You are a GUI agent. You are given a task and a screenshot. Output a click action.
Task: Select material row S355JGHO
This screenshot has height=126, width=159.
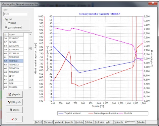pyautogui.click(x=14, y=50)
